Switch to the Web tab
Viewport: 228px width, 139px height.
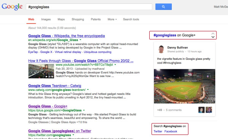pos(31,19)
